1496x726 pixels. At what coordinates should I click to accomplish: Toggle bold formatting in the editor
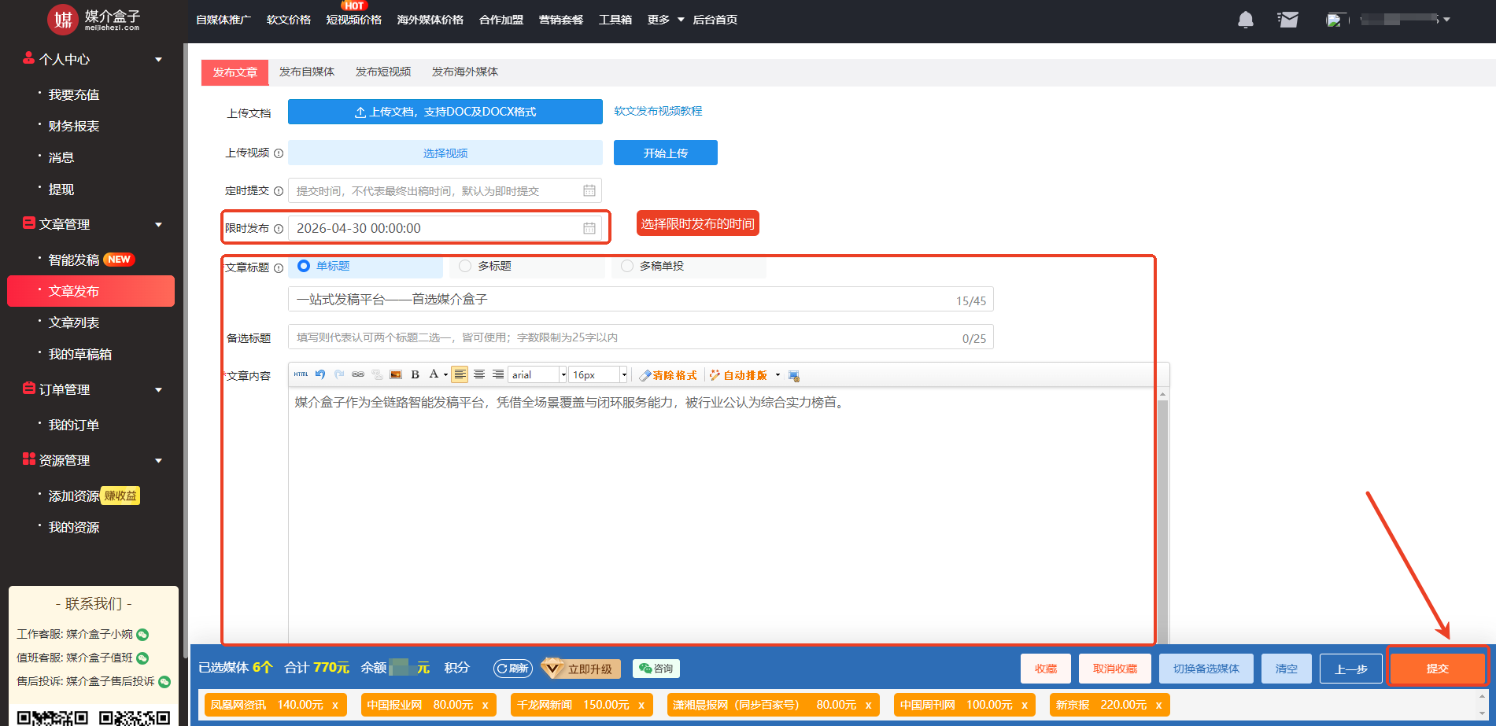click(416, 375)
